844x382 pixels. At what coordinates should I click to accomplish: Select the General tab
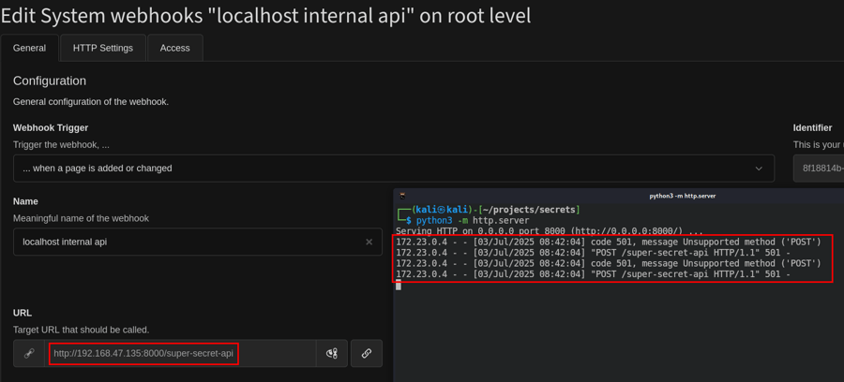(29, 48)
